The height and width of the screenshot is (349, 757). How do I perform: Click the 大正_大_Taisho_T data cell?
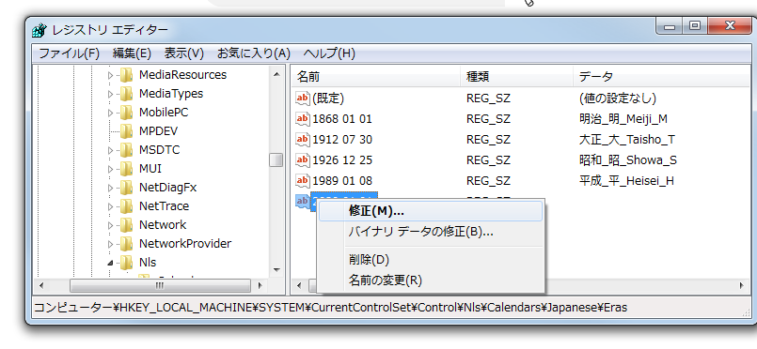point(626,140)
